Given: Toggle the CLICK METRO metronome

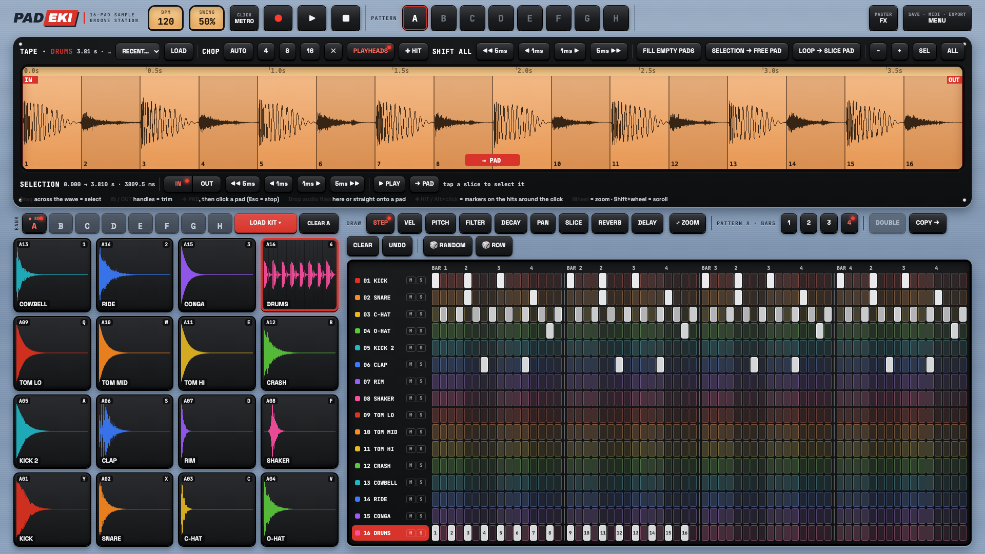Looking at the screenshot, I should click(244, 18).
